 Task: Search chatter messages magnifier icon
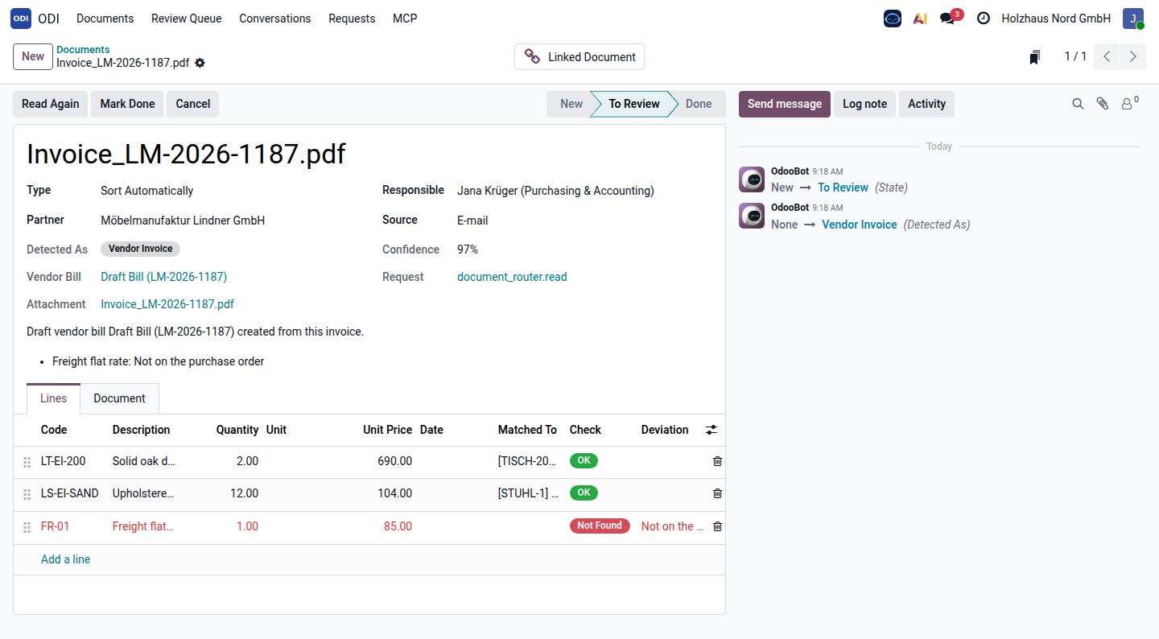1078,104
